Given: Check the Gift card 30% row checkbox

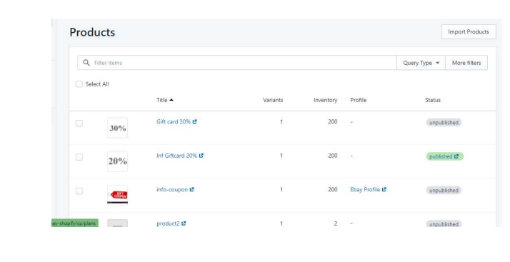Looking at the screenshot, I should pos(79,124).
